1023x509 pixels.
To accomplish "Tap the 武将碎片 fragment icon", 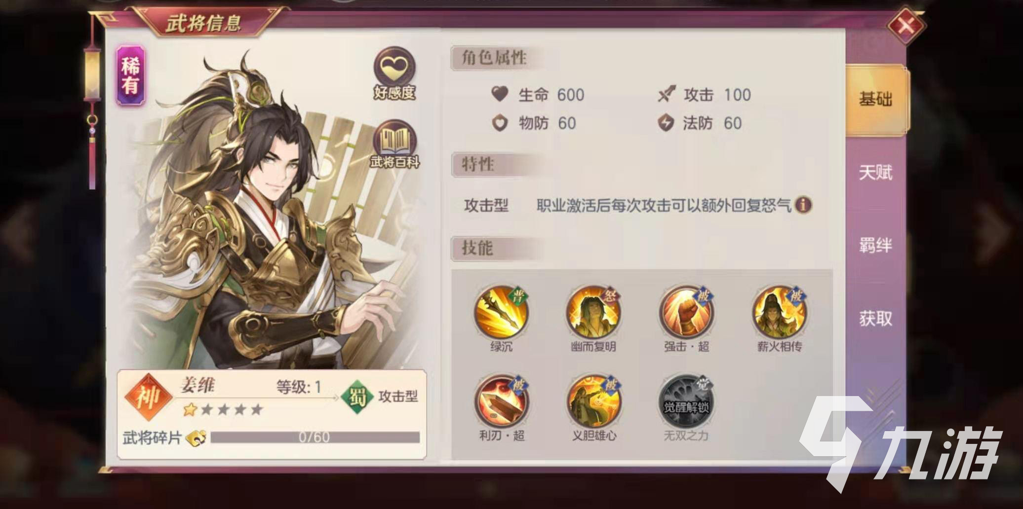I will (x=196, y=437).
